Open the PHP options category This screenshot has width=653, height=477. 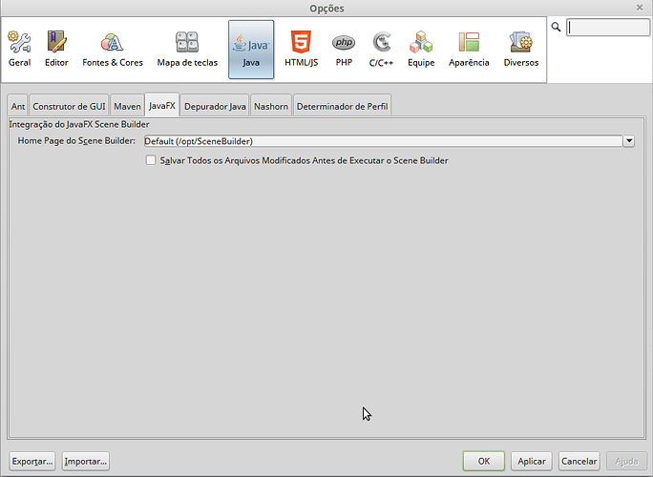click(x=344, y=49)
